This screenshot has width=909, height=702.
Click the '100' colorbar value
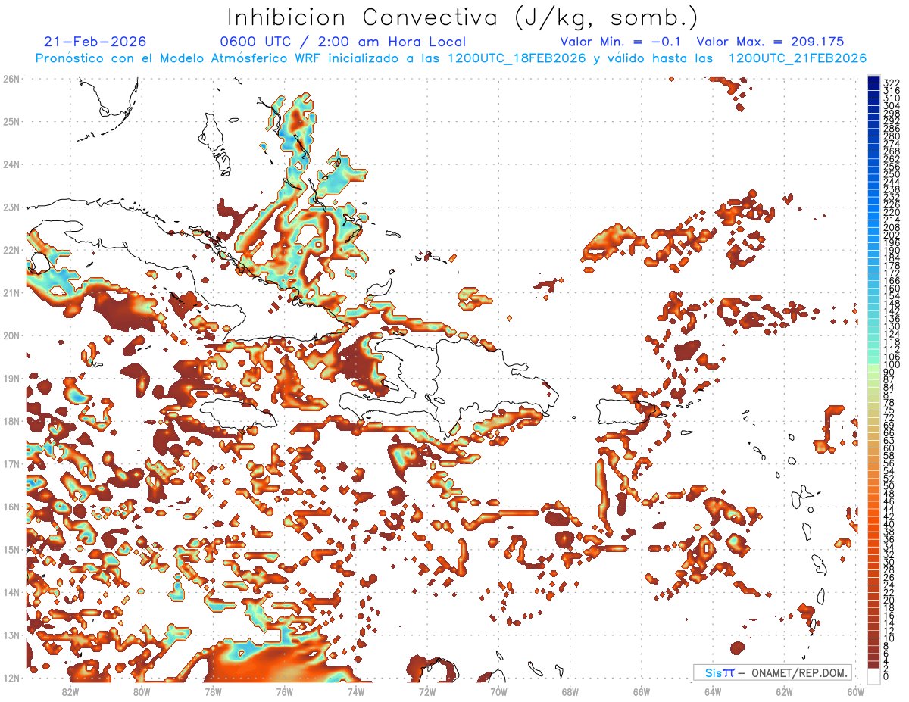tap(892, 364)
